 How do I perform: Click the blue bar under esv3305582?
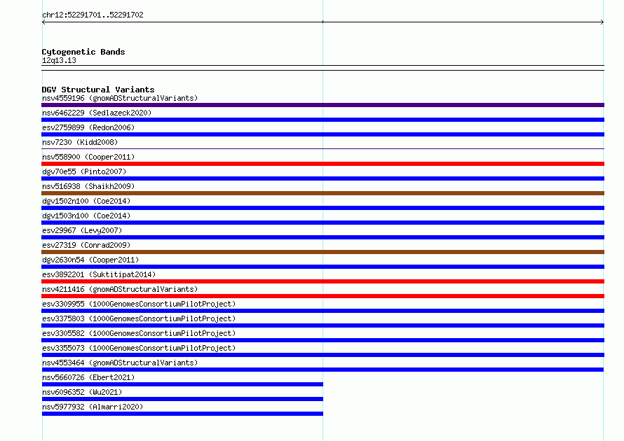pyautogui.click(x=323, y=340)
